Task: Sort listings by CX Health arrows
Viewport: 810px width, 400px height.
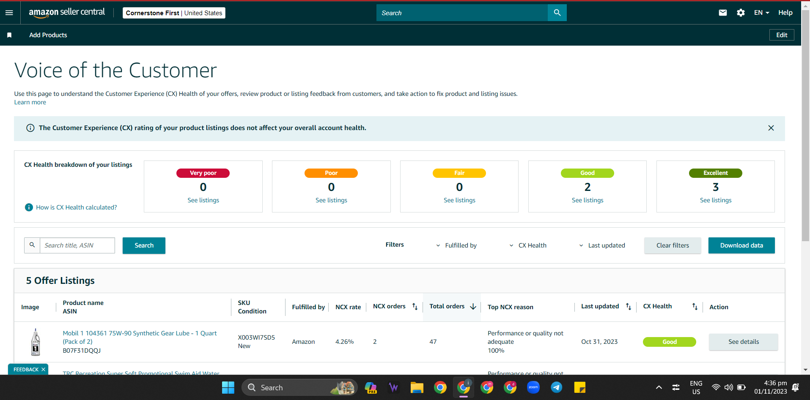Action: [695, 307]
